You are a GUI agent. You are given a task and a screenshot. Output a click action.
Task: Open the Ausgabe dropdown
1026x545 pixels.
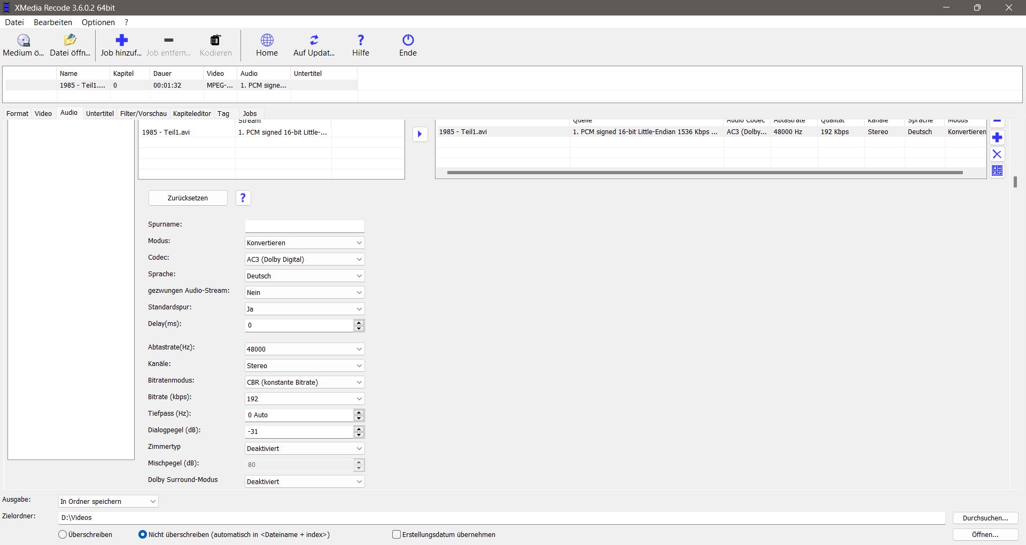108,501
